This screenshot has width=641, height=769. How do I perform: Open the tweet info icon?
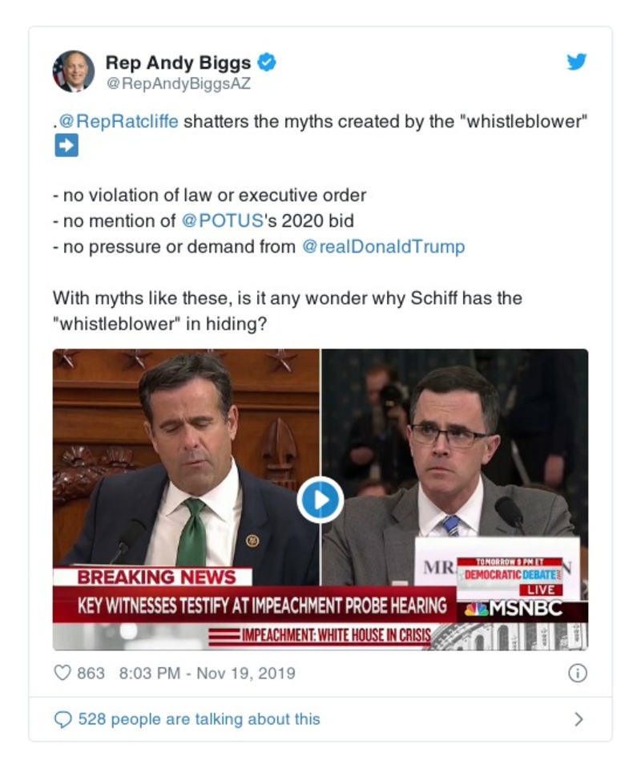(x=578, y=674)
